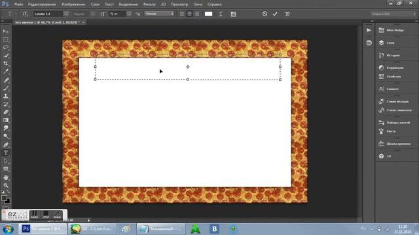
Task: Select the Crop tool
Action: (6, 63)
